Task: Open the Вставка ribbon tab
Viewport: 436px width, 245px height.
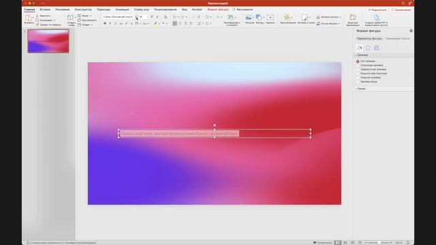Action: [x=45, y=10]
